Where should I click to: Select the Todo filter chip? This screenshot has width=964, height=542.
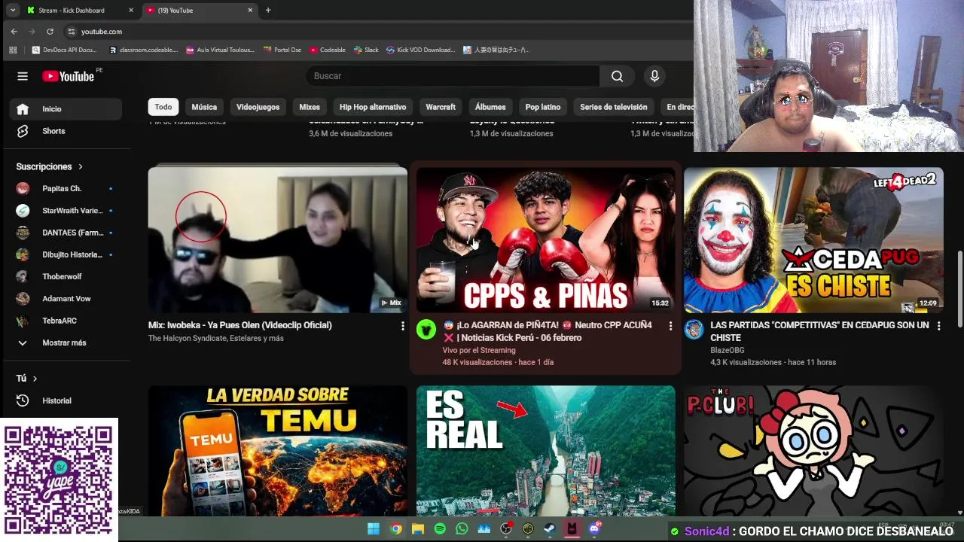tap(163, 107)
